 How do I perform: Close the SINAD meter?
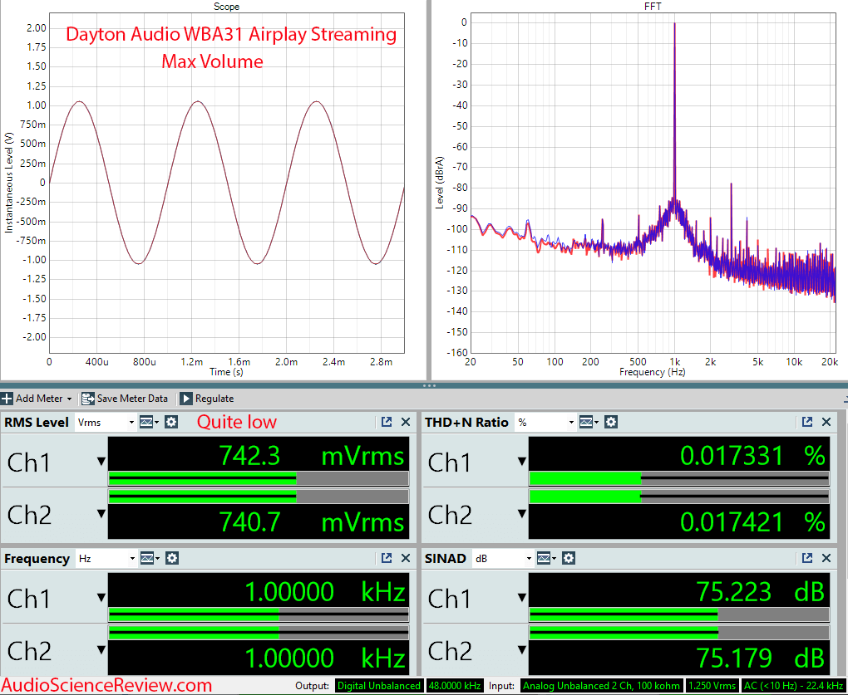[826, 558]
